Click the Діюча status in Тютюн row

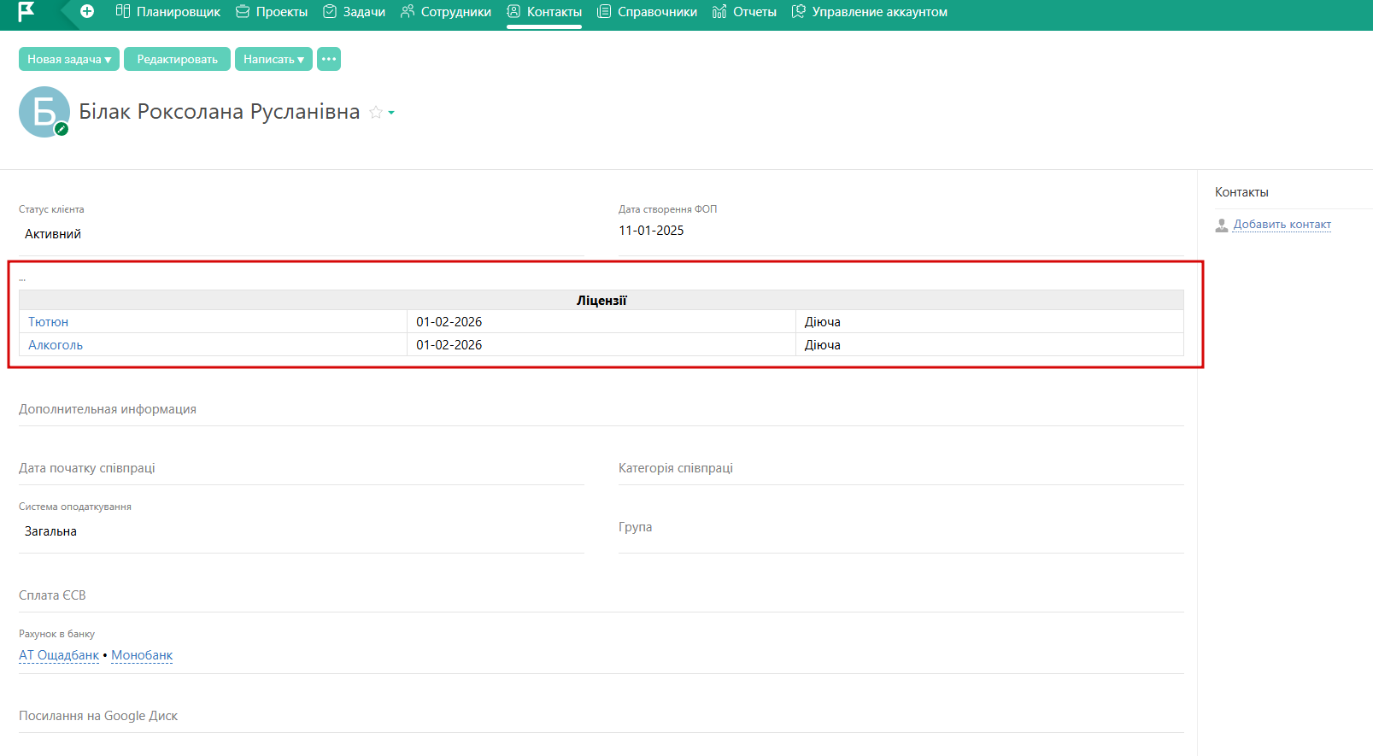823,322
